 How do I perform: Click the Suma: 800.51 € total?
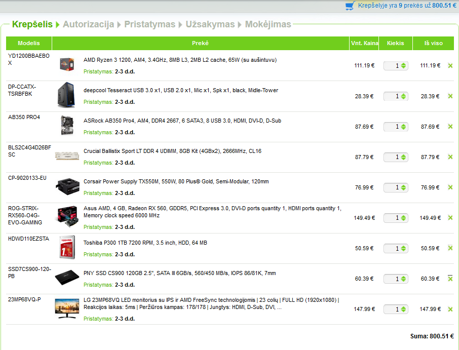pos(432,336)
